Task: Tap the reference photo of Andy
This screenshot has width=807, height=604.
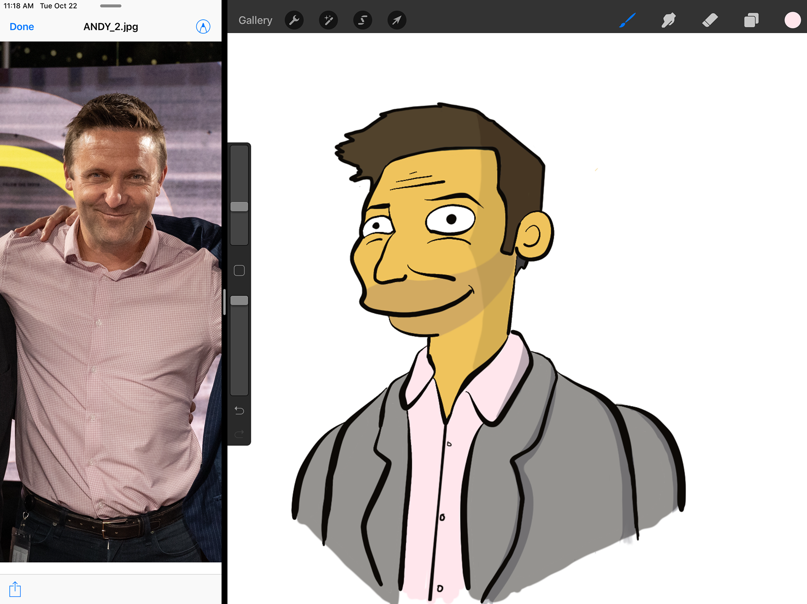Action: point(111,301)
